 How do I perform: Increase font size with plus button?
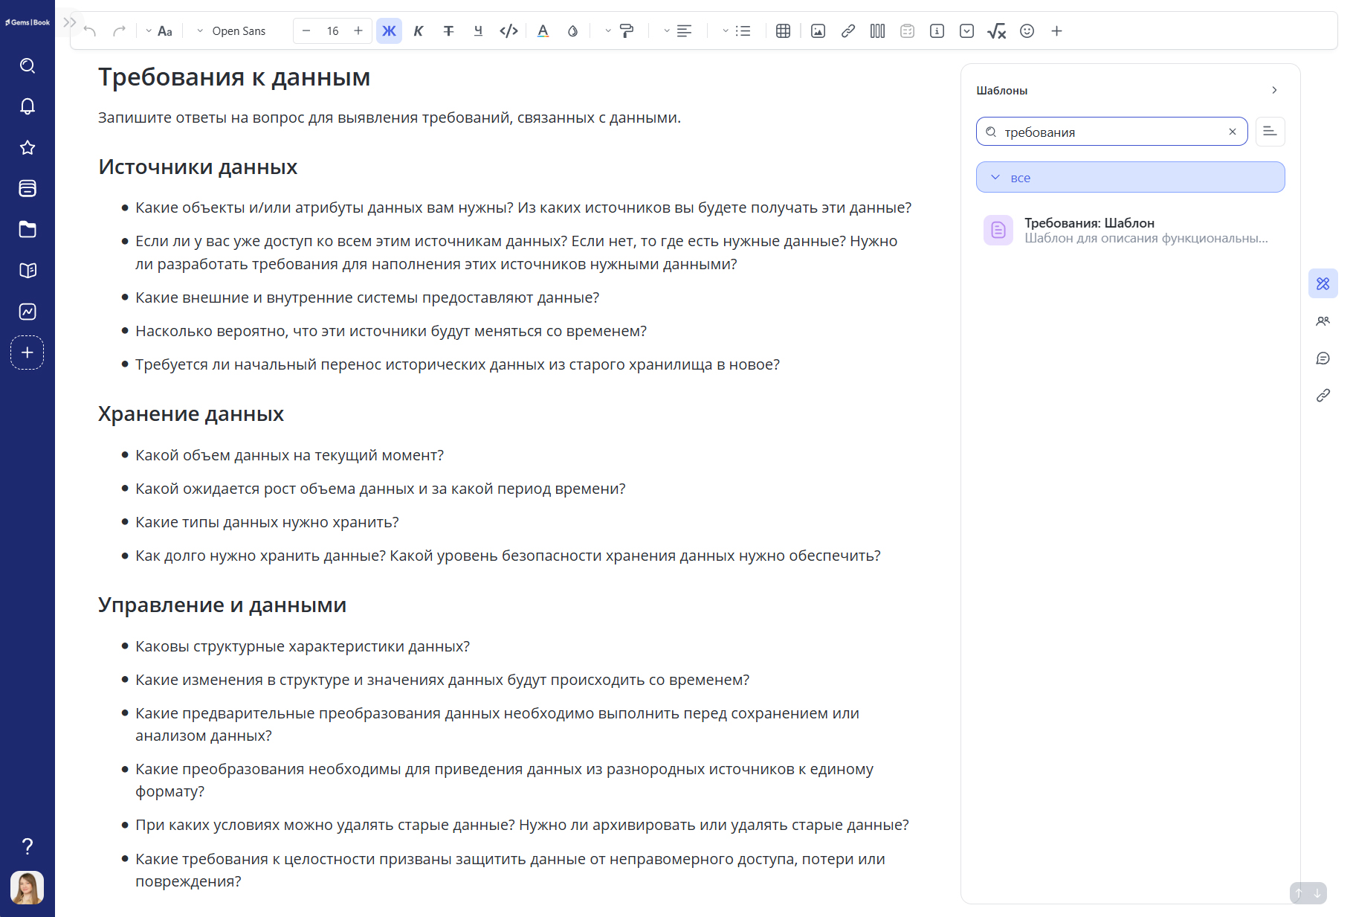click(x=358, y=31)
